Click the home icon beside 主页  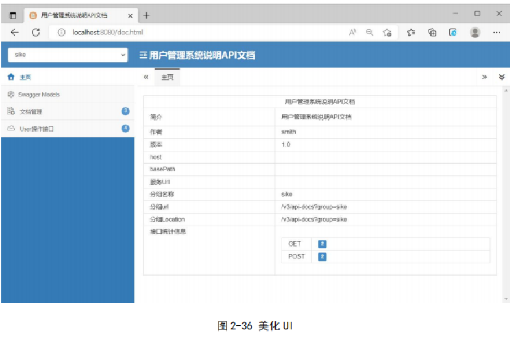point(11,77)
